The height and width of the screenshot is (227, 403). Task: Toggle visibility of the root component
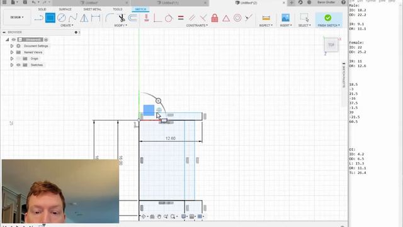(14, 40)
